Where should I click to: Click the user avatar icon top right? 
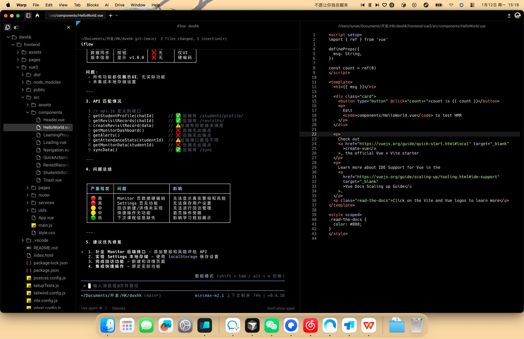point(517,16)
